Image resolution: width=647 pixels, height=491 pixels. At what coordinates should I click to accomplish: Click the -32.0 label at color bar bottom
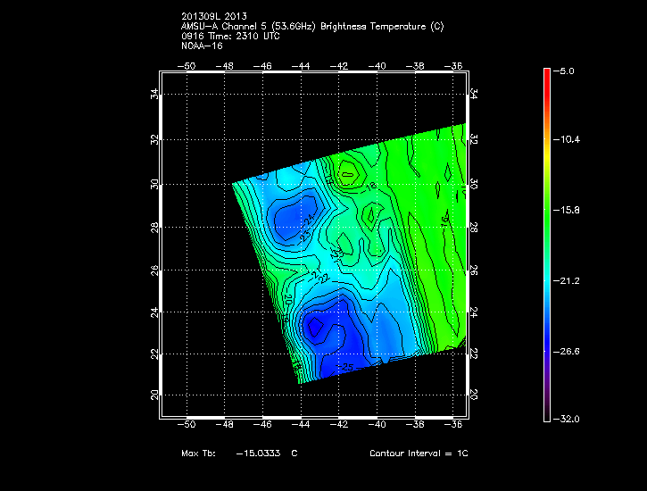[x=568, y=419]
